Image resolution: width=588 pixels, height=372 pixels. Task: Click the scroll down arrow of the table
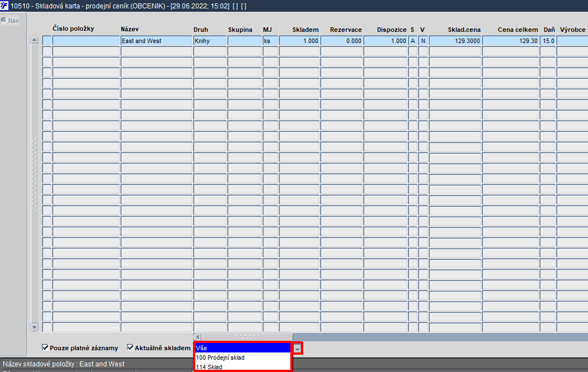(x=34, y=327)
